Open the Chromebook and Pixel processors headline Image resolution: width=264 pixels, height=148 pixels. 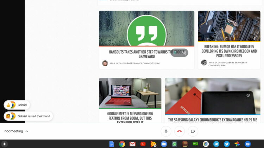229,51
